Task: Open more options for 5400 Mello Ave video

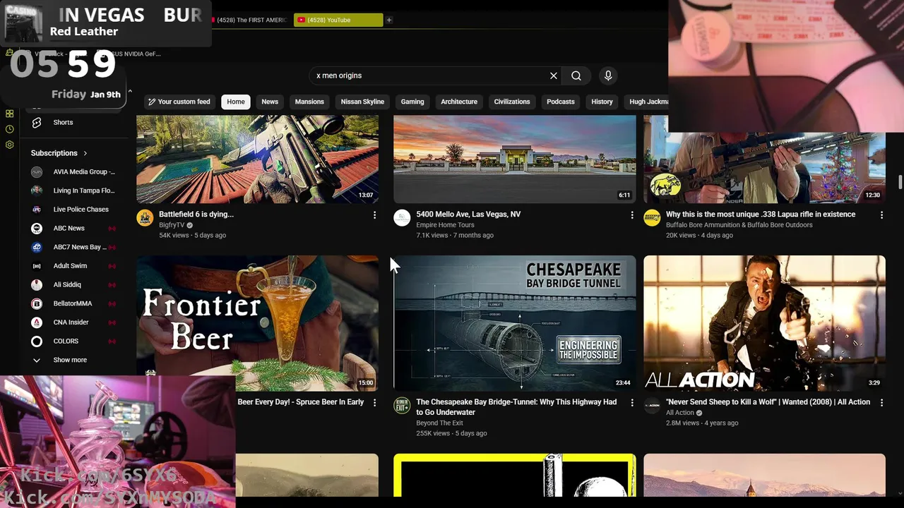Action: pos(631,215)
